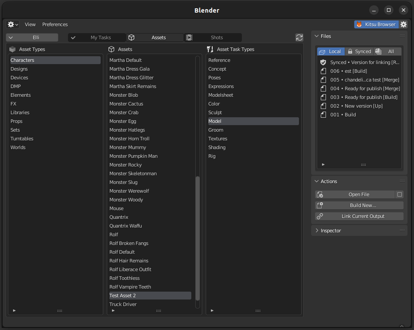Select Rolf Liberace Outfit asset

pos(150,269)
